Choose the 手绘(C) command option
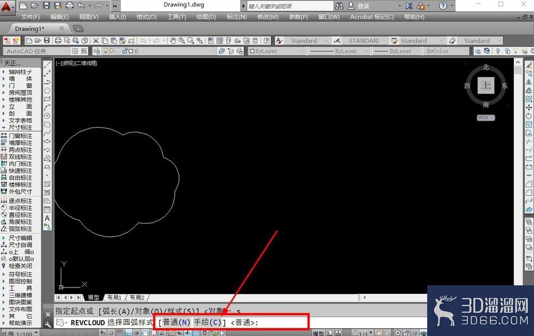The width and height of the screenshot is (534, 336). (208, 322)
